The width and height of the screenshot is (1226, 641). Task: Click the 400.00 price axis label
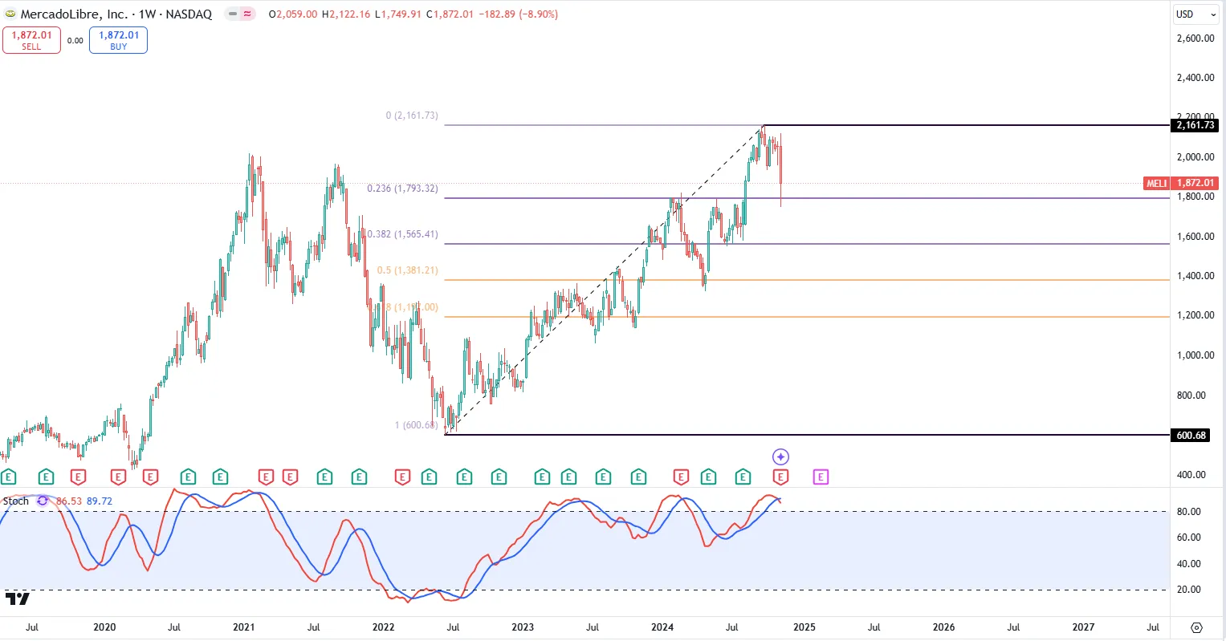click(1191, 475)
